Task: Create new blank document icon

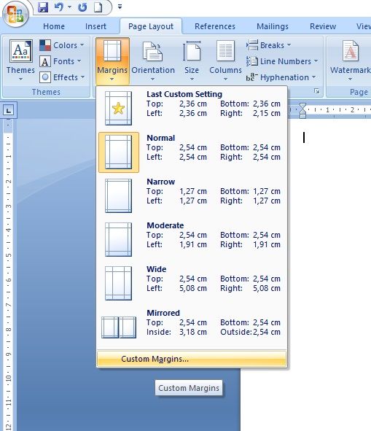Action: pos(98,7)
